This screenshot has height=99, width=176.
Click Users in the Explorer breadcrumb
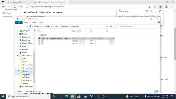[56, 26]
